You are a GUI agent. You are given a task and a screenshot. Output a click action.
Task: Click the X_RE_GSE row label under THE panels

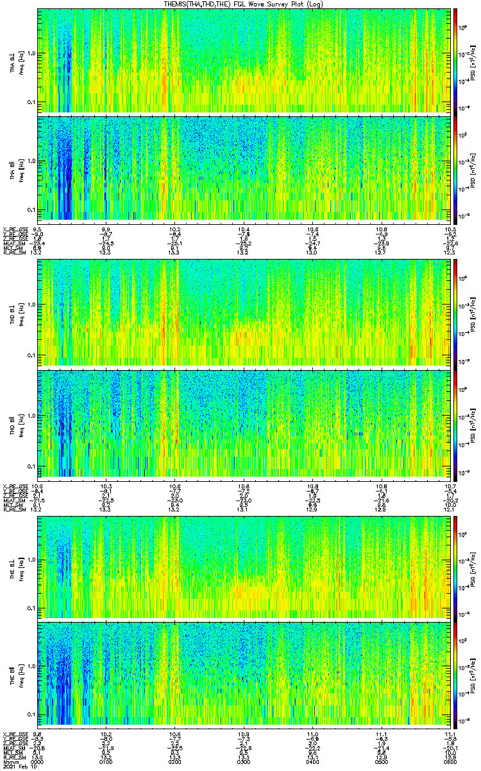pos(15,734)
